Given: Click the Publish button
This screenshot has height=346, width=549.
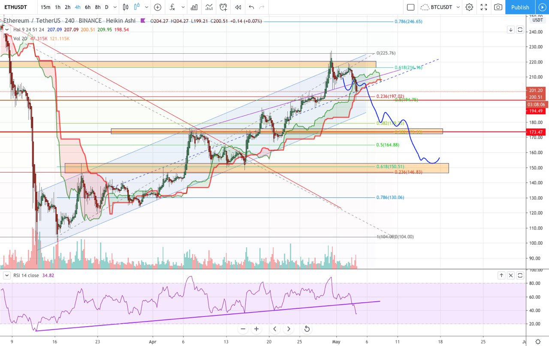Looking at the screenshot, I should point(520,7).
